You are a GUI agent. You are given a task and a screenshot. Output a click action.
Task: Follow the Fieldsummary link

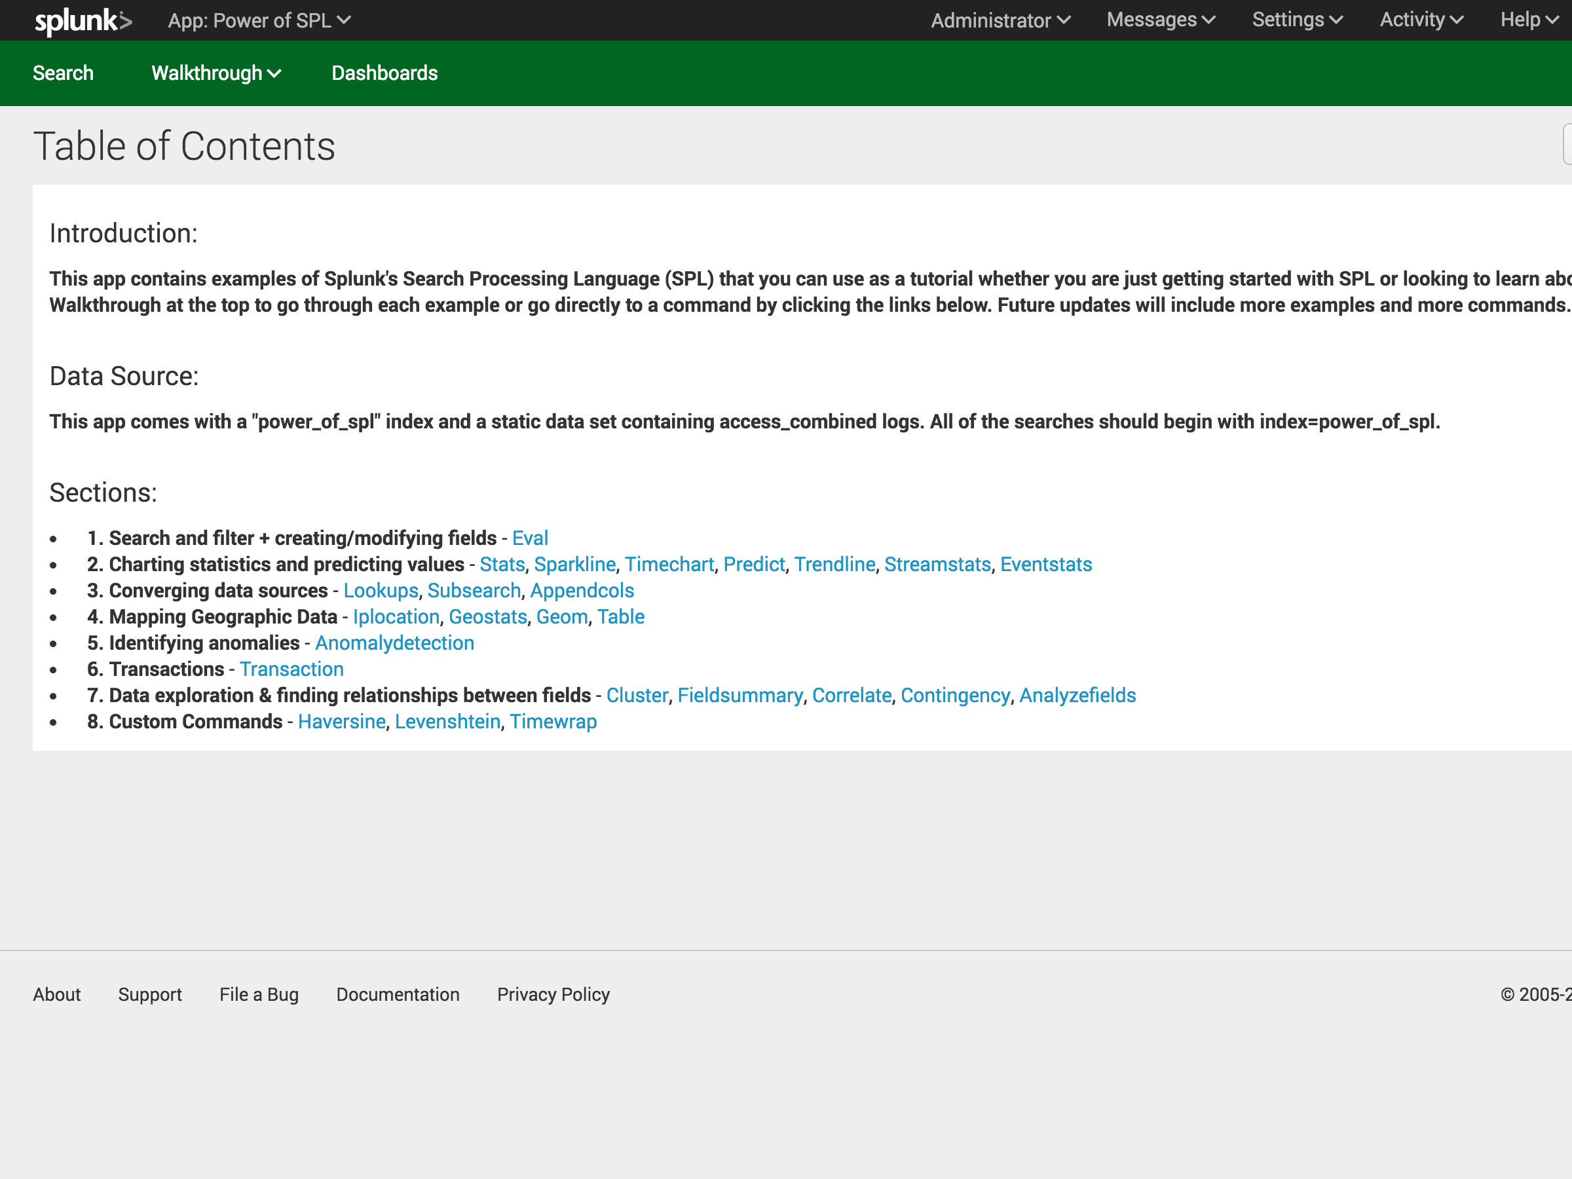tap(741, 695)
